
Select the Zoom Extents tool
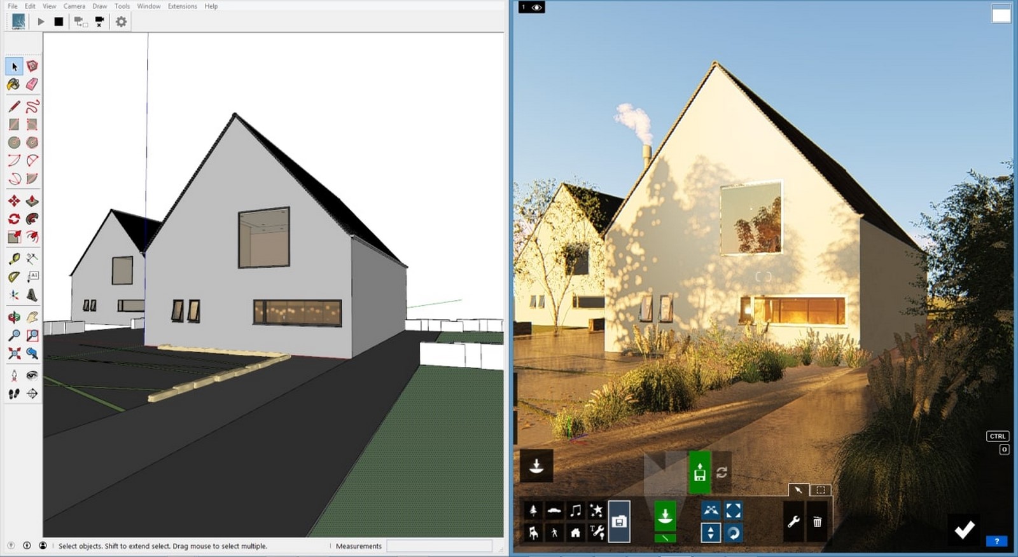[x=14, y=353]
